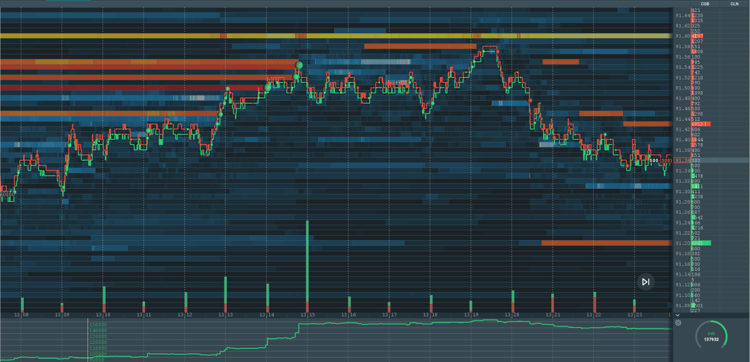This screenshot has height=362, width=750.
Task: Click the 13:13 time axis label
Action: 226,315
